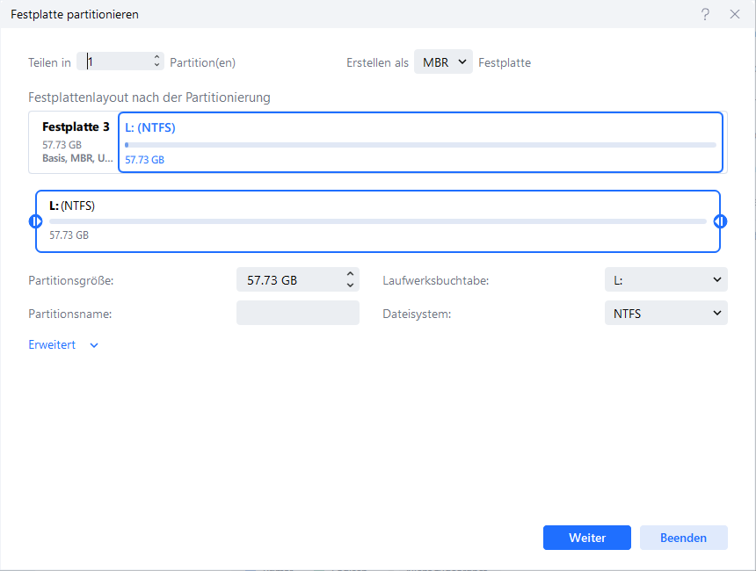The width and height of the screenshot is (756, 571).
Task: Click the help question mark icon
Action: tap(706, 15)
